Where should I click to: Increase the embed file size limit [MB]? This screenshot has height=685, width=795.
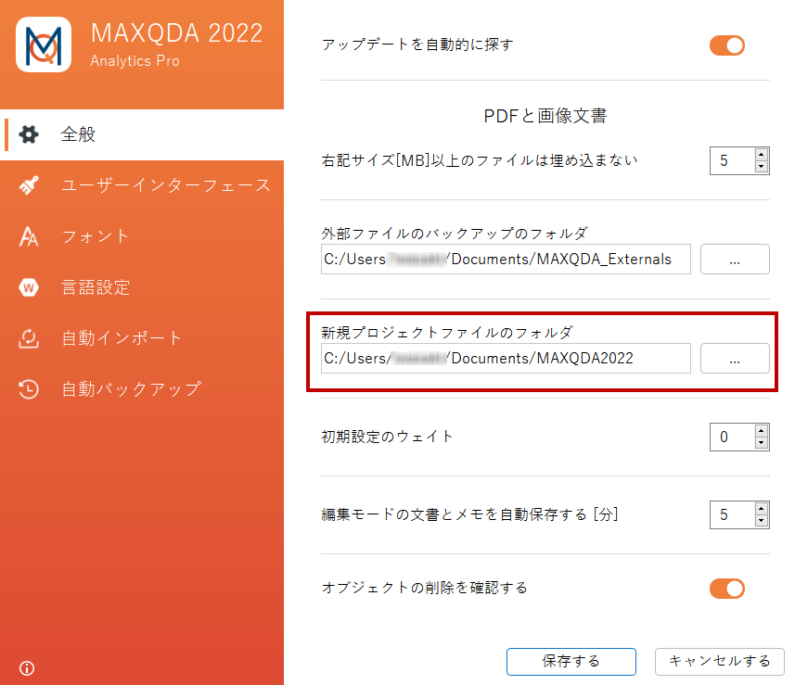tap(761, 155)
